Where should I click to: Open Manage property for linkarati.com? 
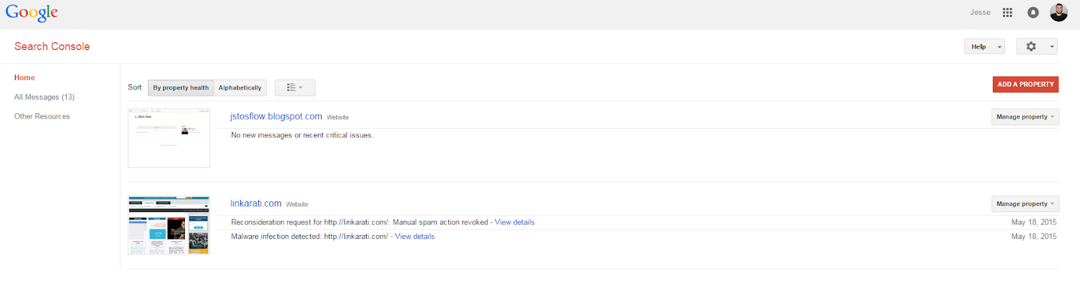[1025, 203]
